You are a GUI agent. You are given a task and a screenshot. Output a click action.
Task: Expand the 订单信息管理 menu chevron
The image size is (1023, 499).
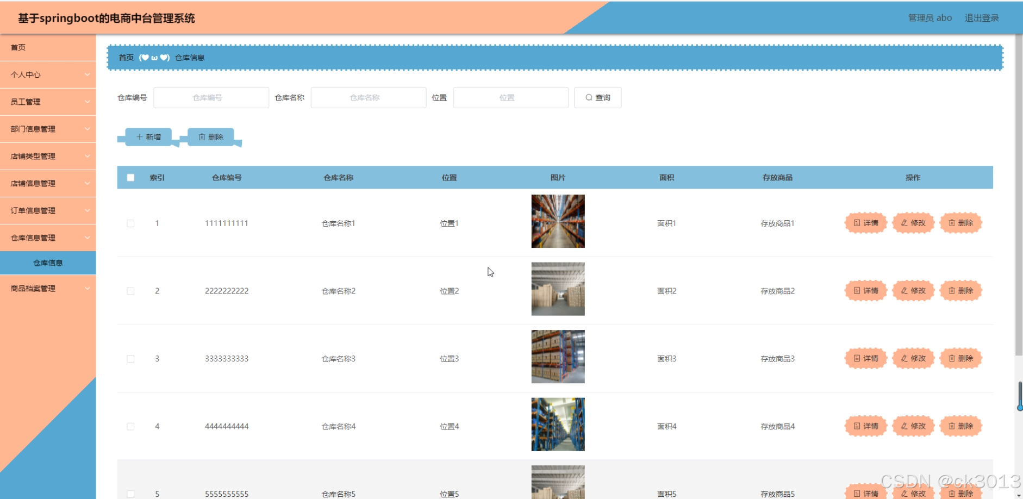click(87, 210)
